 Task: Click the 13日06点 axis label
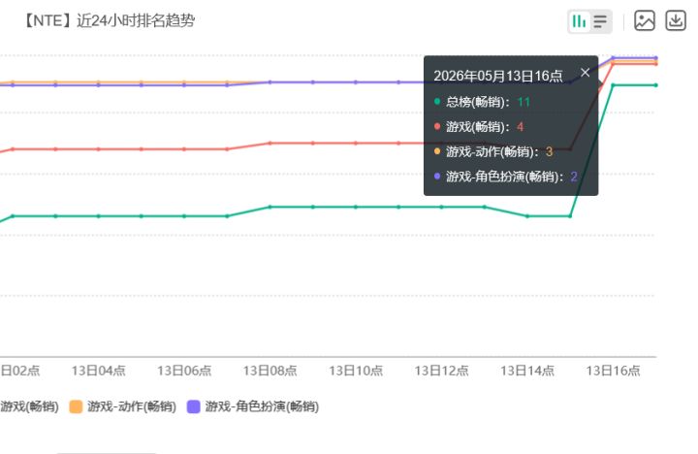pyautogui.click(x=184, y=371)
